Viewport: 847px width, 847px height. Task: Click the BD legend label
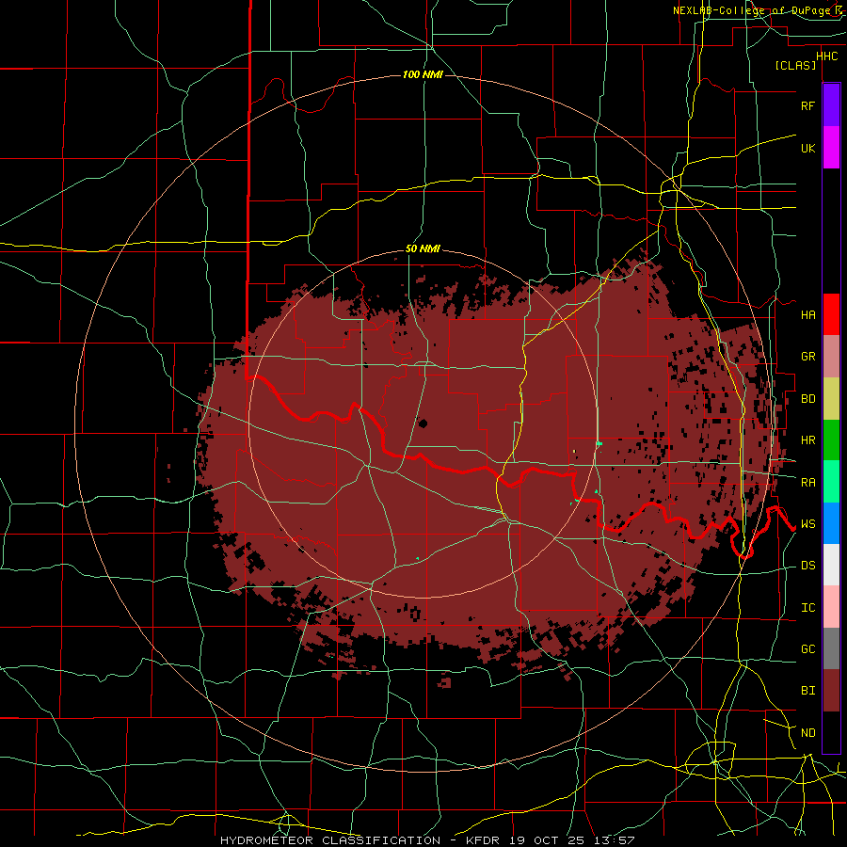click(807, 399)
